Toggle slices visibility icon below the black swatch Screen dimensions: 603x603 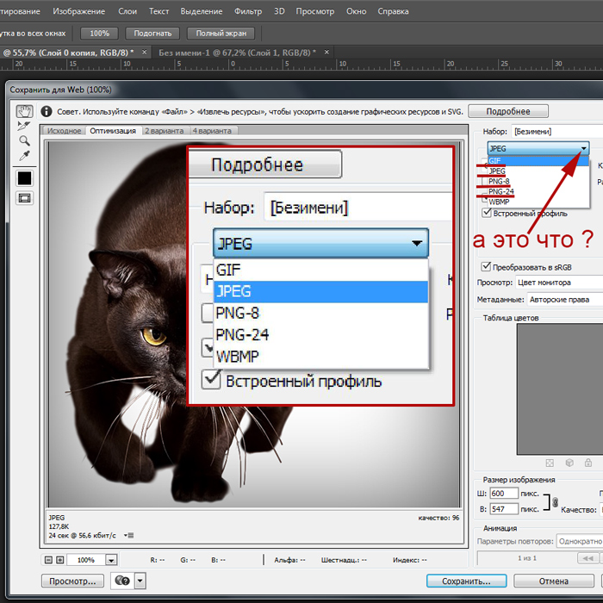[x=25, y=198]
